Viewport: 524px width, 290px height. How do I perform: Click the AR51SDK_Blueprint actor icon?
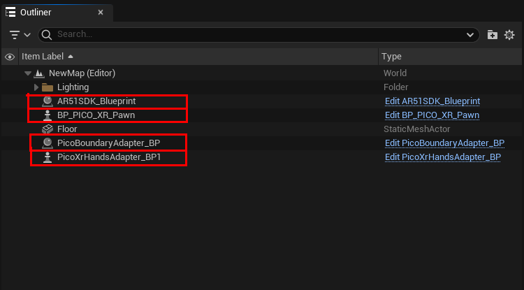(48, 101)
